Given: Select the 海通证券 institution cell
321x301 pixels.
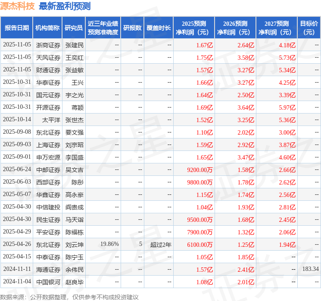Looking at the screenshot, I should pos(48,270).
